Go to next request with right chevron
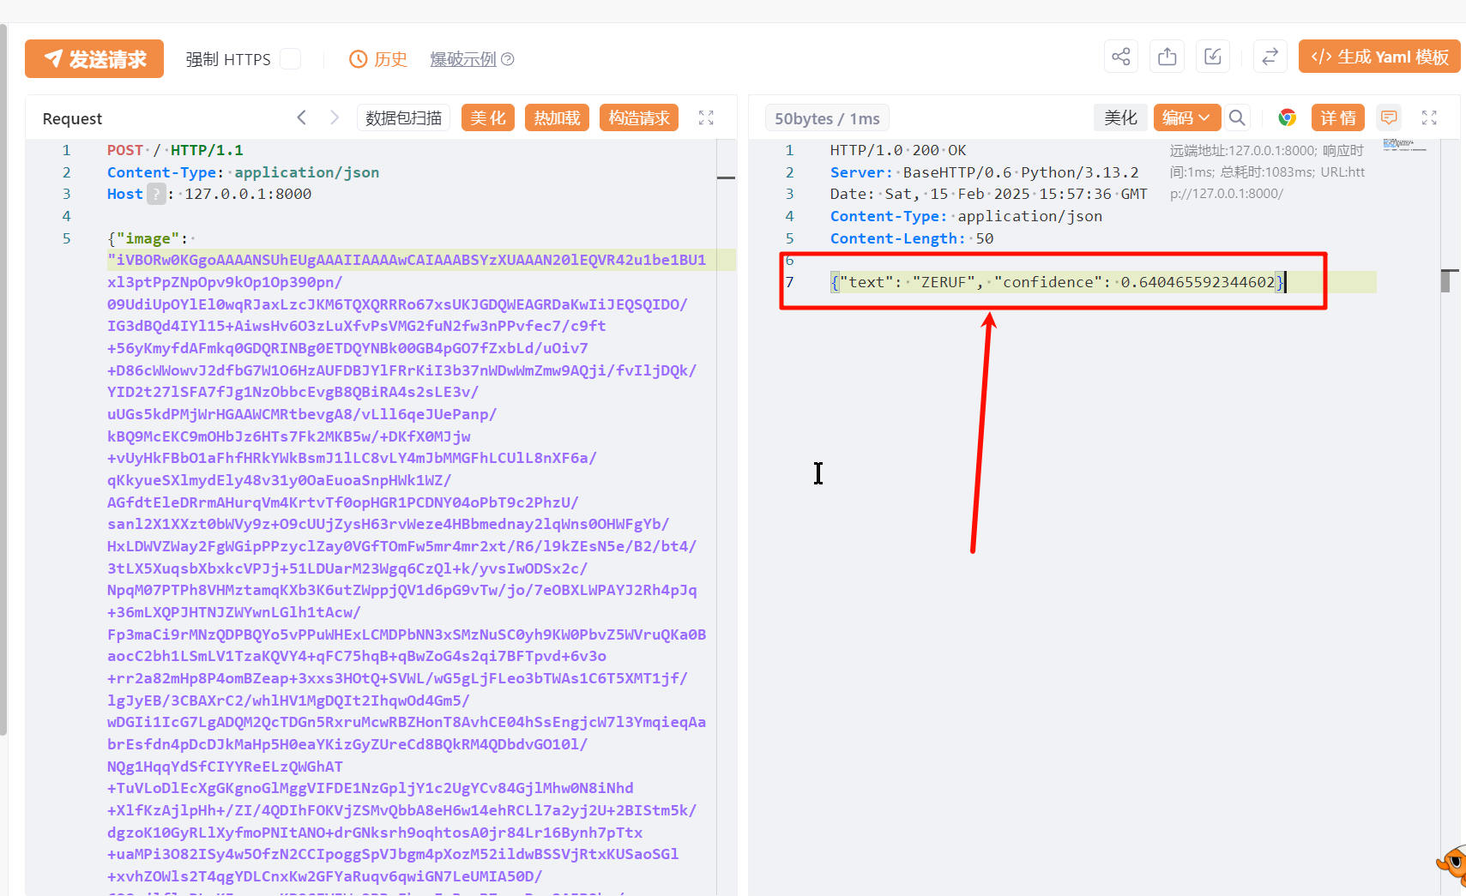This screenshot has width=1466, height=896. (x=335, y=118)
